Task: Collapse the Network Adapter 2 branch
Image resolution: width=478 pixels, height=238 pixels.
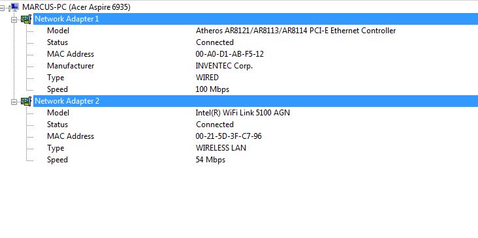Action: tap(14, 102)
